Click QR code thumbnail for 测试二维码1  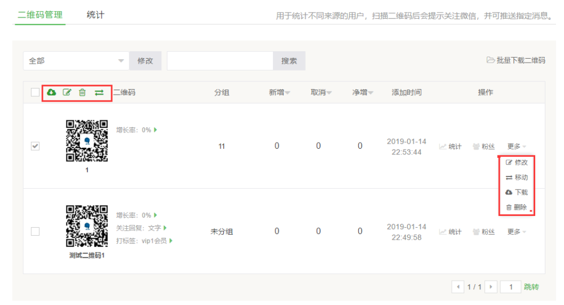pyautogui.click(x=87, y=226)
